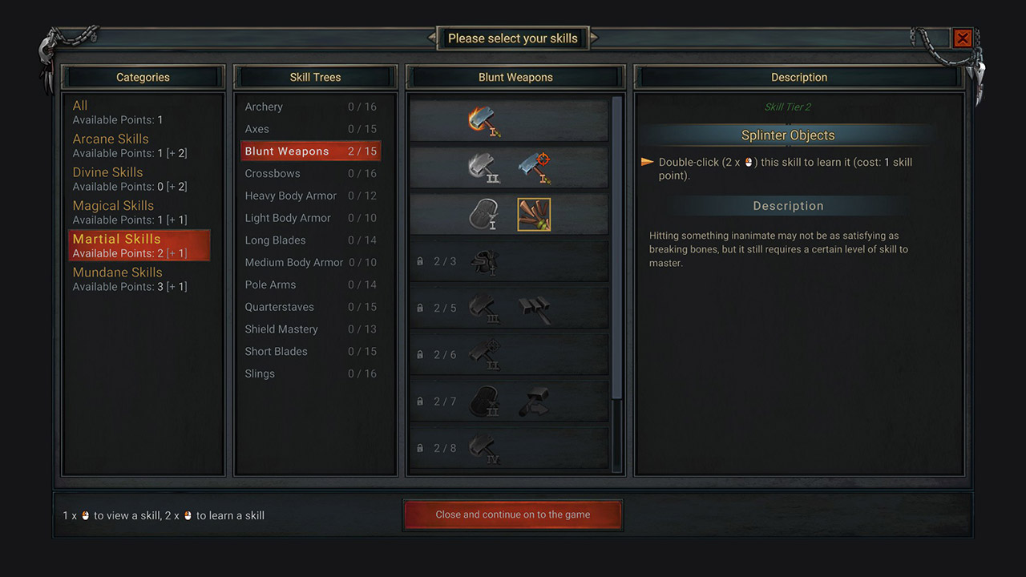Select the locked hammer-with-arrow skill in the 2/7 row

click(534, 401)
